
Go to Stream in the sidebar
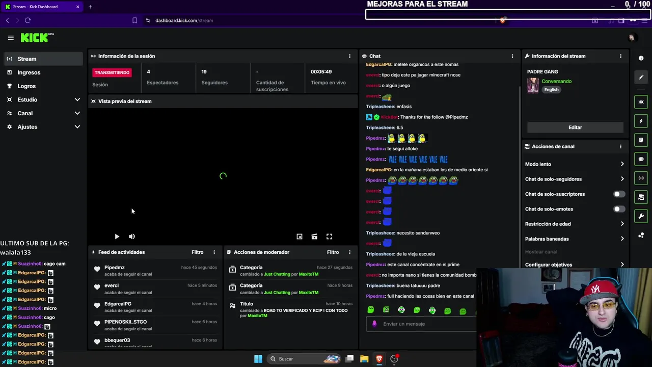click(x=44, y=59)
